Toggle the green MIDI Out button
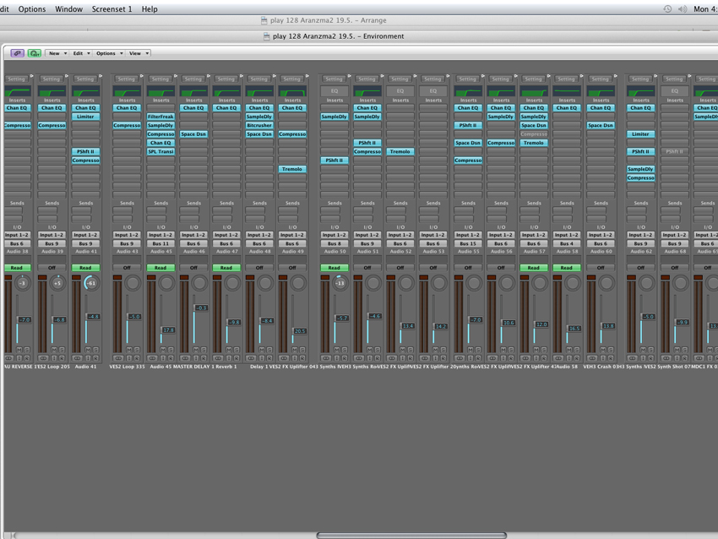The width and height of the screenshot is (718, 539). click(35, 53)
